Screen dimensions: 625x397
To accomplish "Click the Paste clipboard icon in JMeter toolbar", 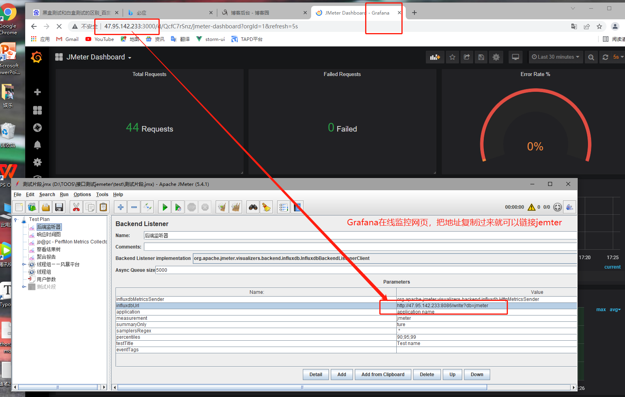I will pyautogui.click(x=103, y=207).
